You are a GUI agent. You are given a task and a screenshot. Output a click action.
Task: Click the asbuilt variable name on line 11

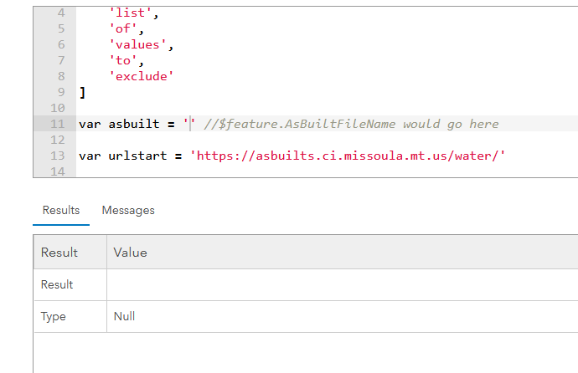point(134,124)
